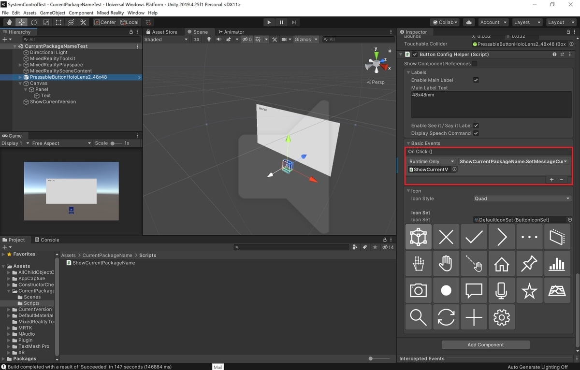Open custom editor tools
Screen dimensions: 580x370
[x=83, y=22]
